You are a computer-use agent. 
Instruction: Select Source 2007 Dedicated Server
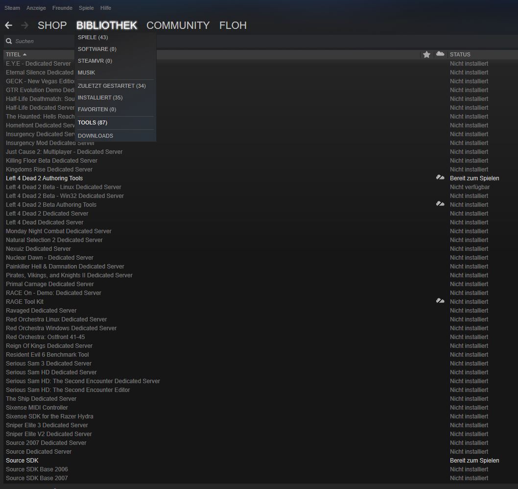(x=46, y=443)
